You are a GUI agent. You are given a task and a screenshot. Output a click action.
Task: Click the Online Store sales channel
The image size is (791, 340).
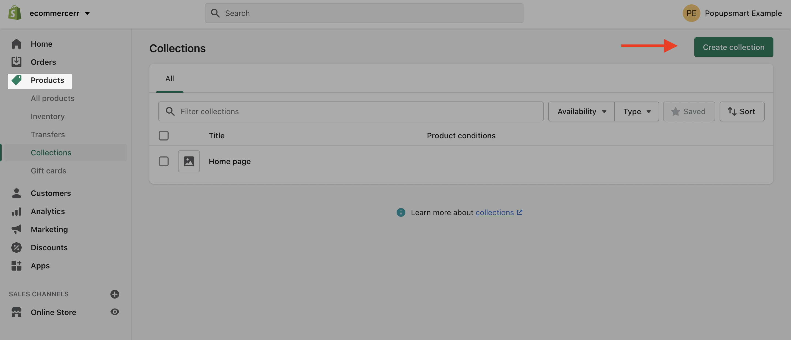click(54, 312)
